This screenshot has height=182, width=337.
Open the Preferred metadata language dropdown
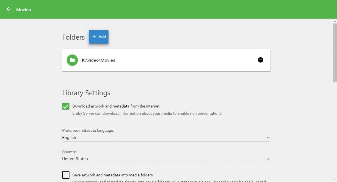166,138
